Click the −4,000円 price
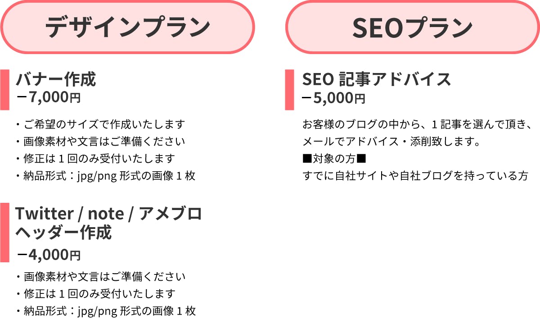The height and width of the screenshot is (320, 540). click(x=49, y=255)
